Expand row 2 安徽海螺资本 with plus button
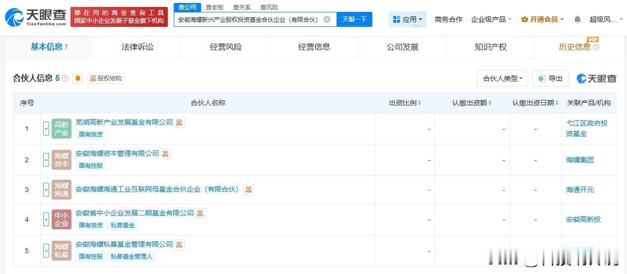This screenshot has width=627, height=274. coord(46,160)
